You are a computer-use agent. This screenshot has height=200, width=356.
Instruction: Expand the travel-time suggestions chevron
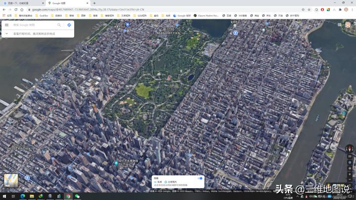[x=6, y=34]
